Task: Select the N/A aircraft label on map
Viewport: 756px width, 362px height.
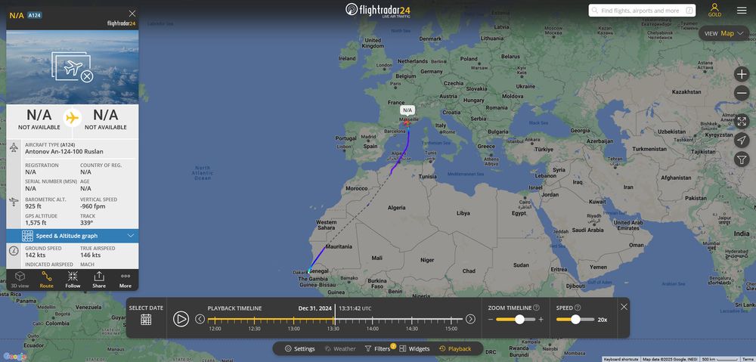Action: tap(407, 110)
